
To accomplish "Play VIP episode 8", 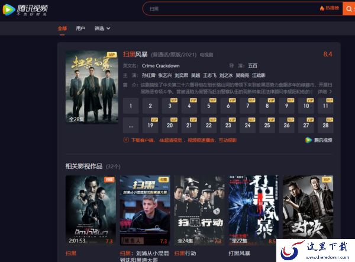I will click(267, 106).
